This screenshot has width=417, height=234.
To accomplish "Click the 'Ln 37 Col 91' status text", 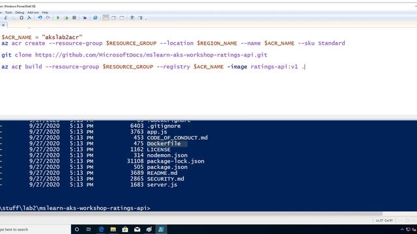I will point(384,220).
